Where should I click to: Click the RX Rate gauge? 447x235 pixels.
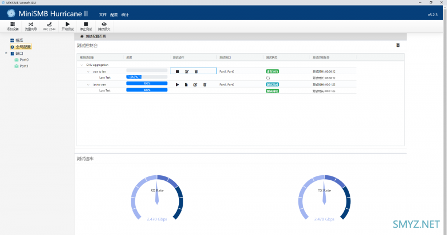[157, 198]
